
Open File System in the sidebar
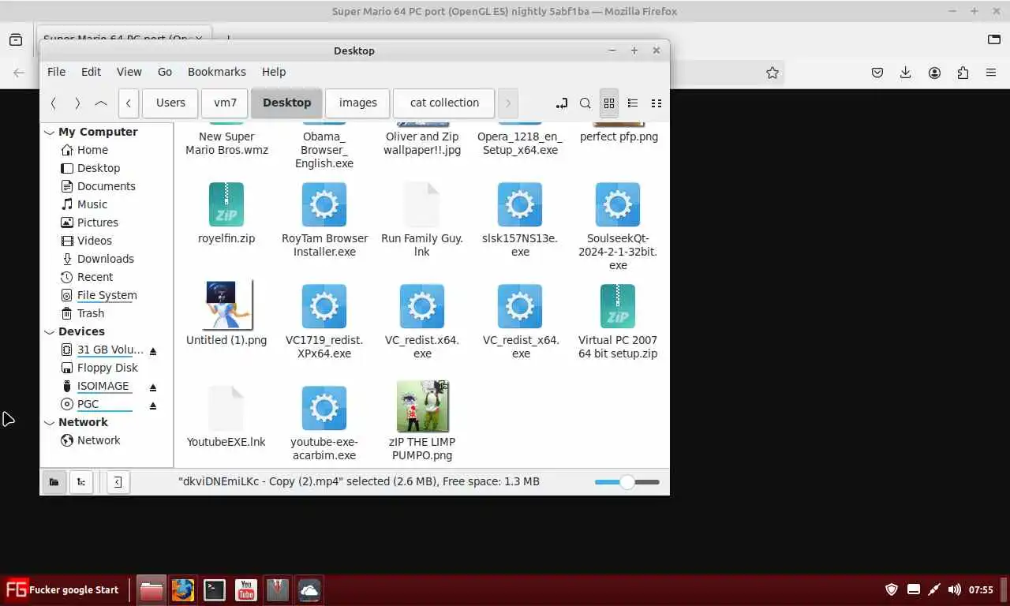pos(107,295)
